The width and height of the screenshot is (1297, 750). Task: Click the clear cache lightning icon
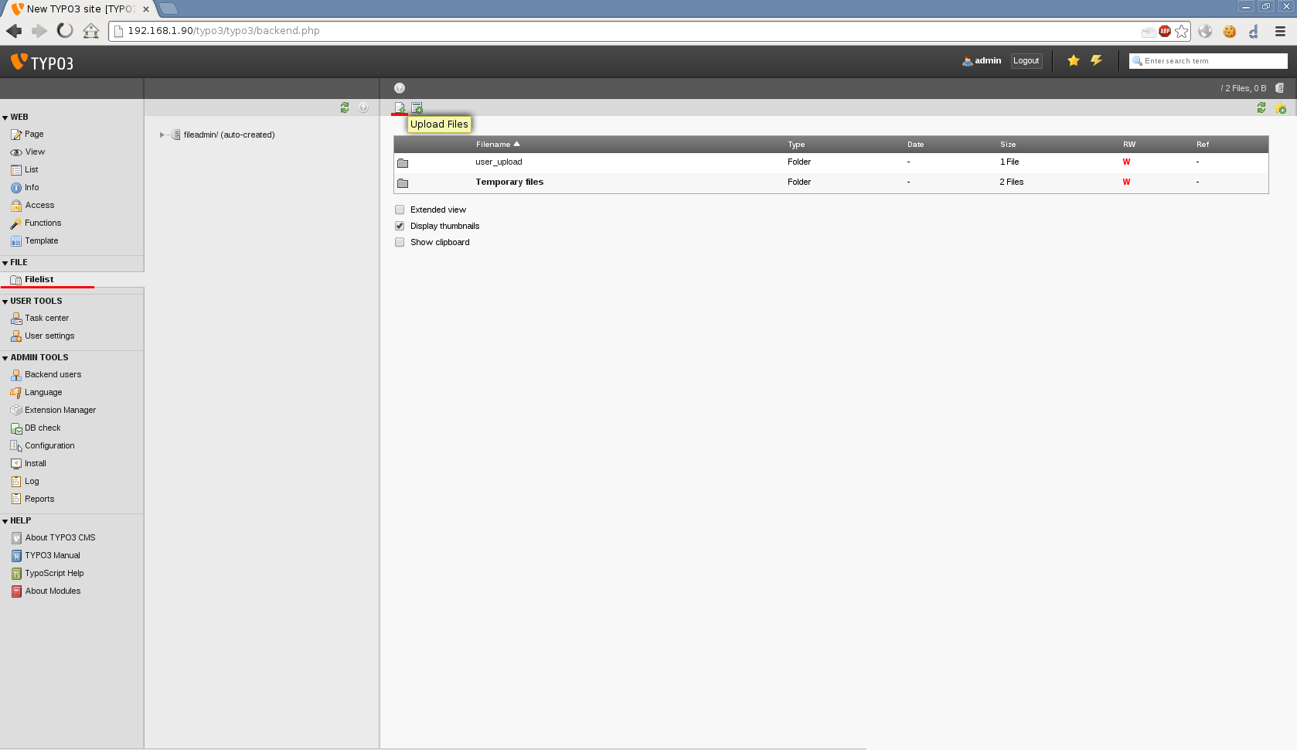tap(1096, 60)
